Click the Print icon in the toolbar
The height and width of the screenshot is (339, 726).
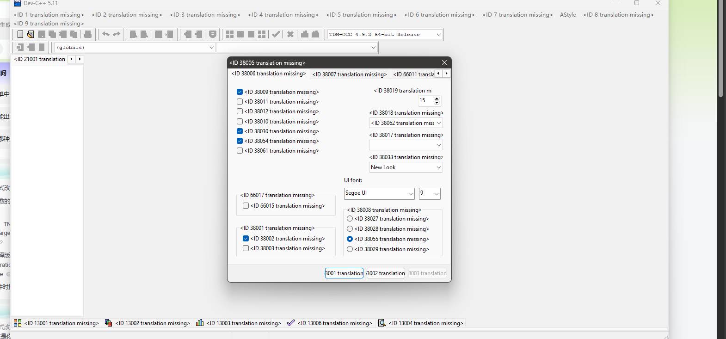(x=88, y=34)
